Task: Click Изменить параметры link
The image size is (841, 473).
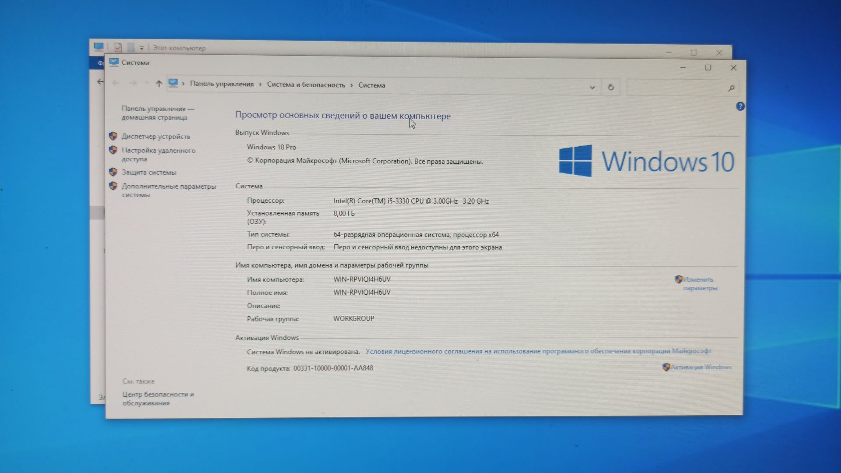Action: point(700,284)
